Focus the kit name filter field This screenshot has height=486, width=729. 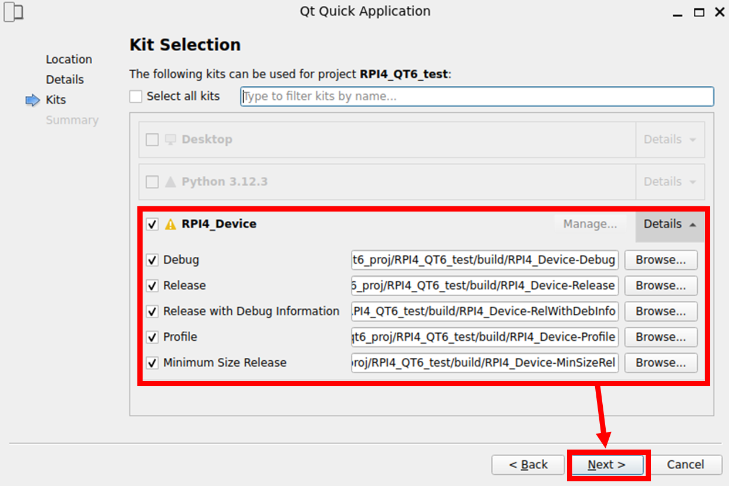coord(477,96)
